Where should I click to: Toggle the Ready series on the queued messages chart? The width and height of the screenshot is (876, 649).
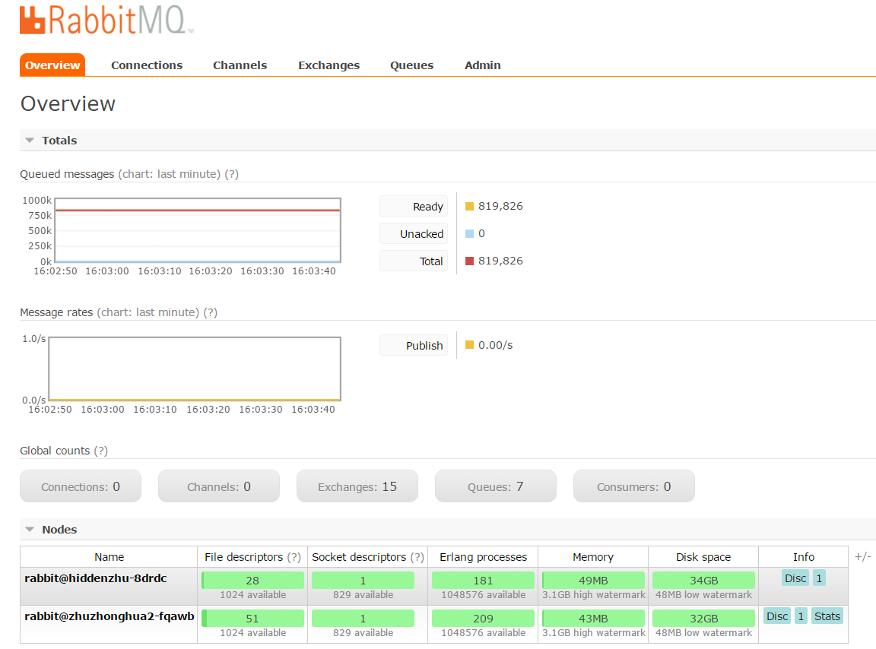click(x=414, y=206)
